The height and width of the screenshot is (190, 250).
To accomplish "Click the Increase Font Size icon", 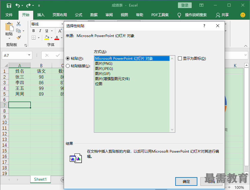I will (60, 31).
